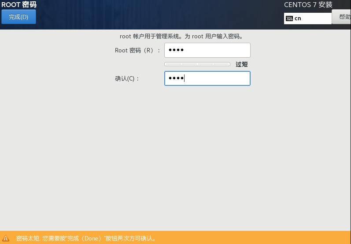
Task: Focus the 确认(C) confirm password field
Action: pyautogui.click(x=207, y=78)
